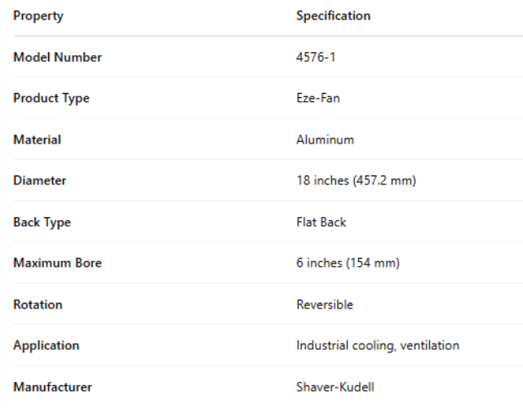Select the Rotation row label
Screen dimensions: 523x408
click(x=38, y=304)
